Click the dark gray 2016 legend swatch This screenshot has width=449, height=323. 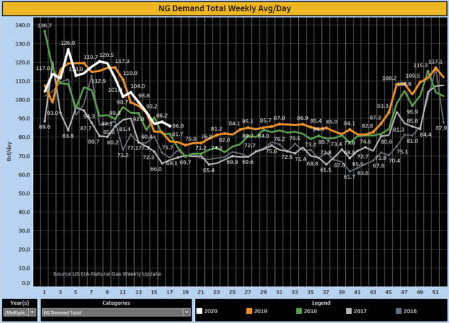pyautogui.click(x=398, y=311)
